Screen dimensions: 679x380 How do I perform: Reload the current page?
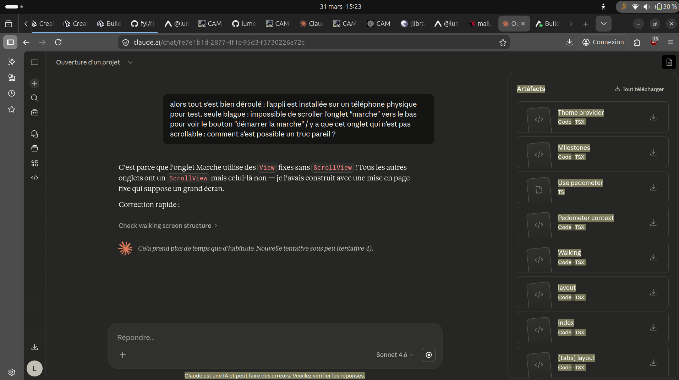[x=58, y=42]
